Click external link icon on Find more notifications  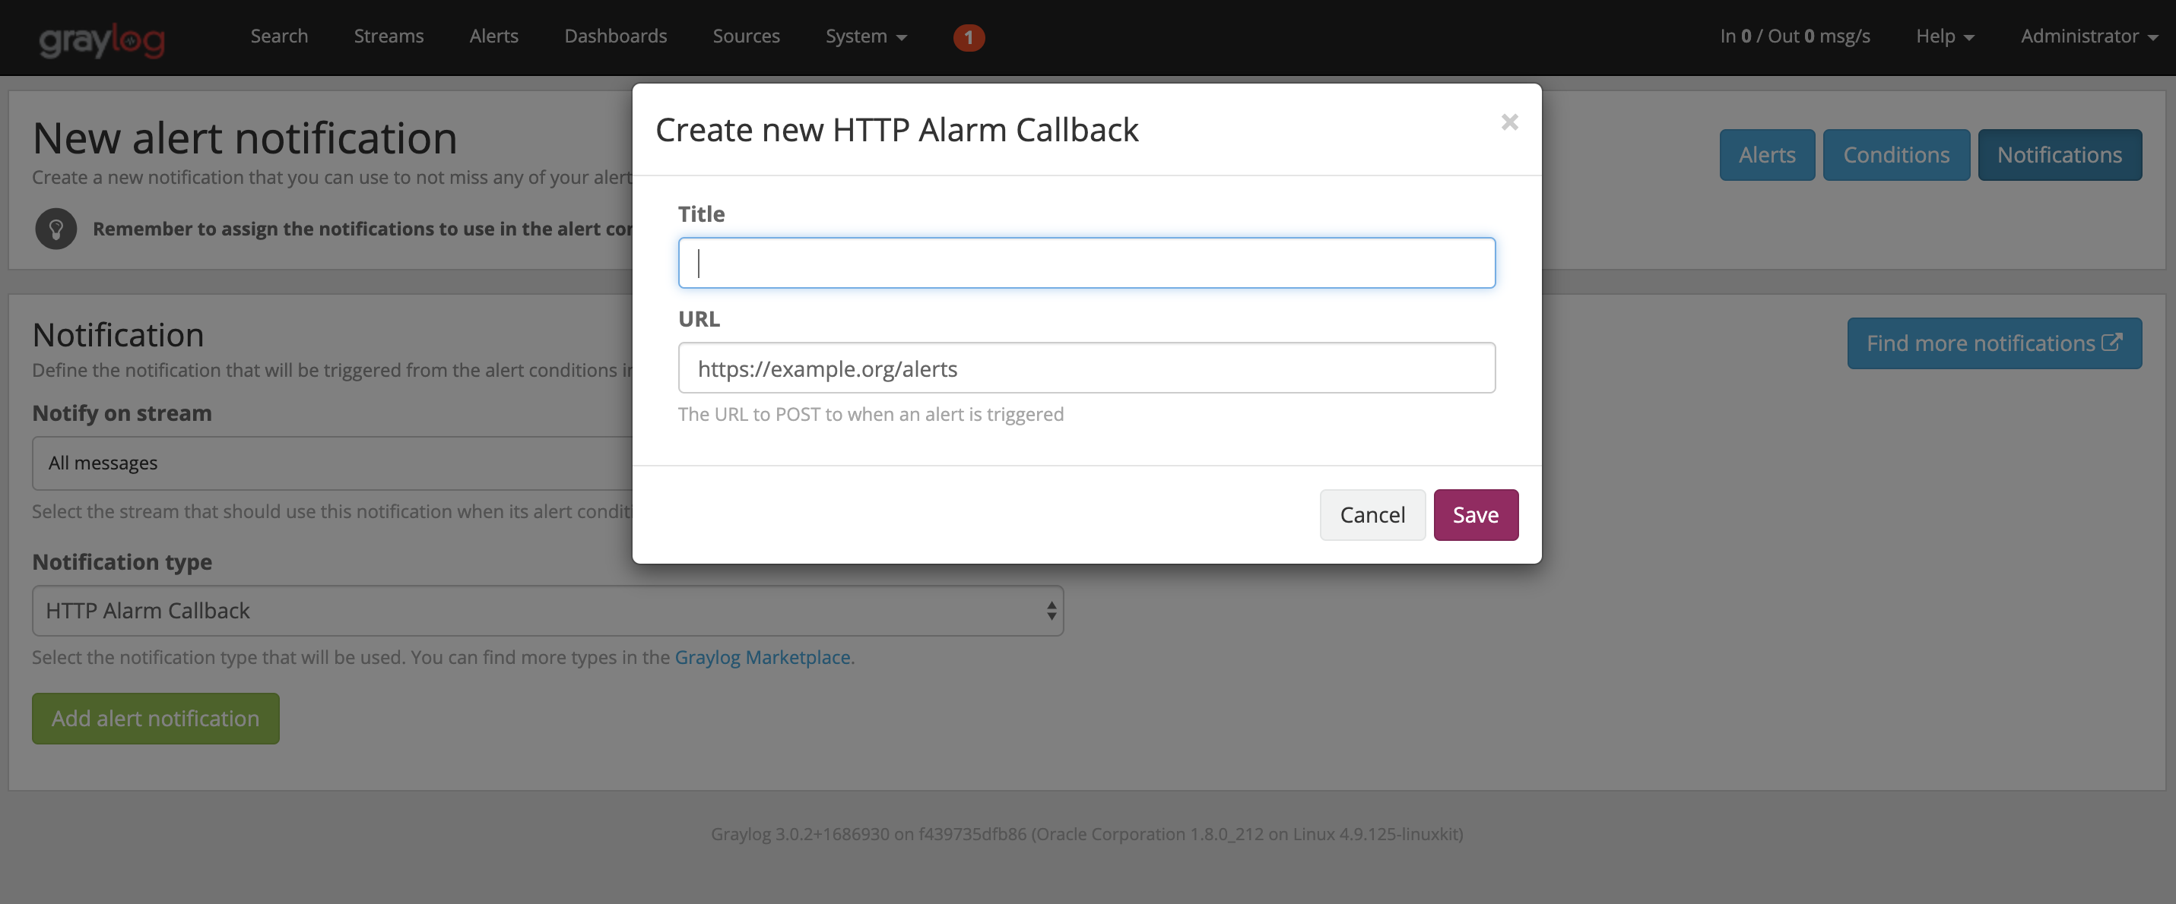click(x=2111, y=343)
